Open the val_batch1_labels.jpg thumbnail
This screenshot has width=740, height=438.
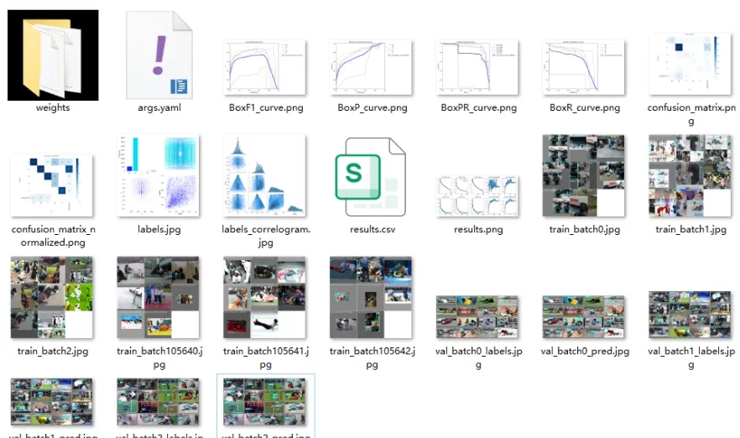pyautogui.click(x=690, y=315)
